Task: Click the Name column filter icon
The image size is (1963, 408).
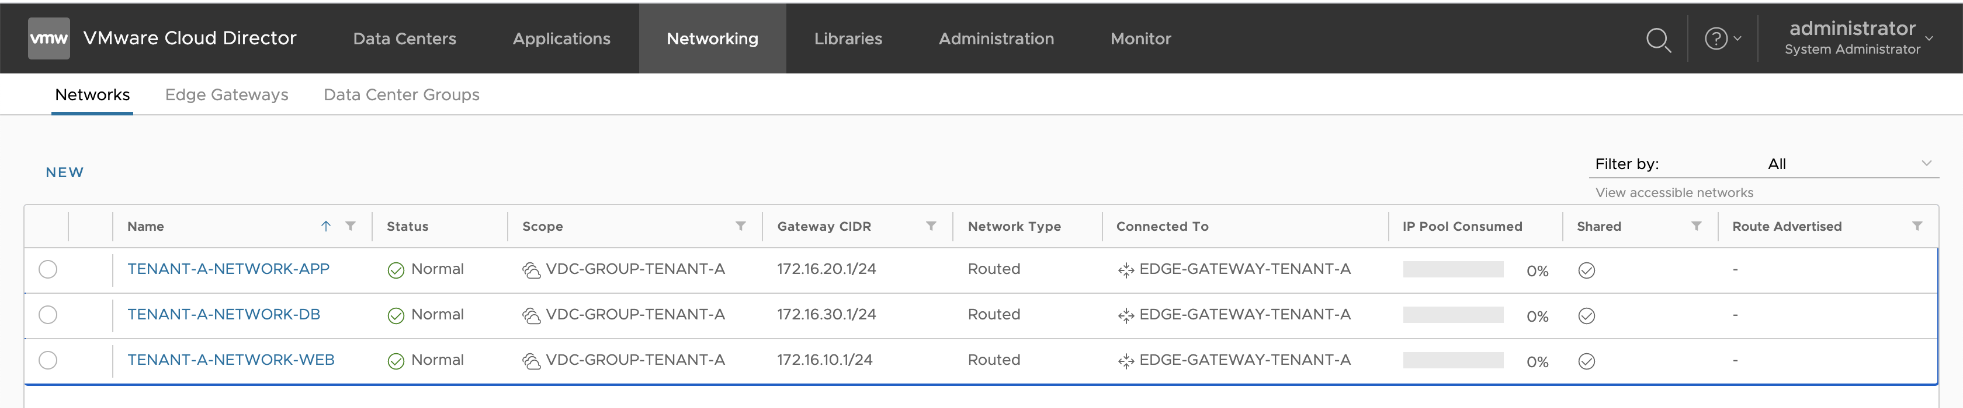Action: pyautogui.click(x=351, y=226)
